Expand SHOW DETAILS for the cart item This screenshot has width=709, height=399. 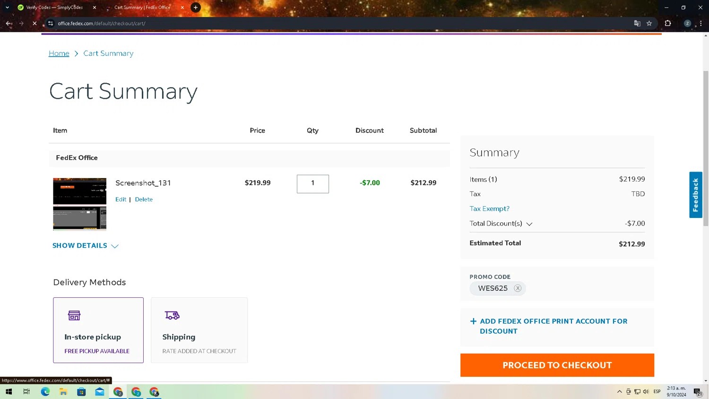tap(85, 246)
